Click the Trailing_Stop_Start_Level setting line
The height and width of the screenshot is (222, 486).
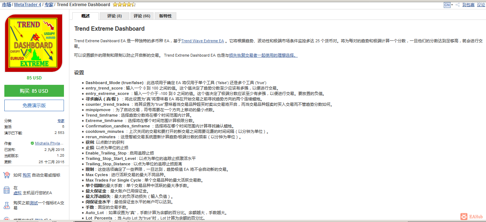(141, 159)
